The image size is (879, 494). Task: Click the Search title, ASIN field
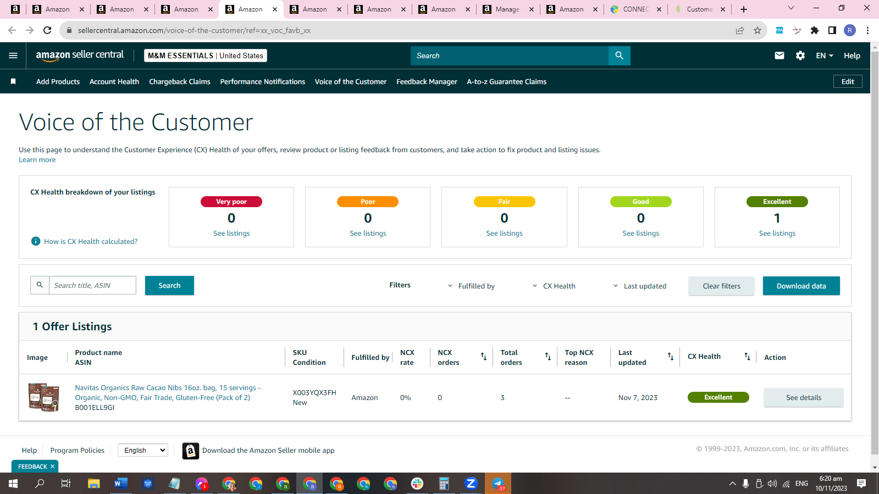[92, 285]
